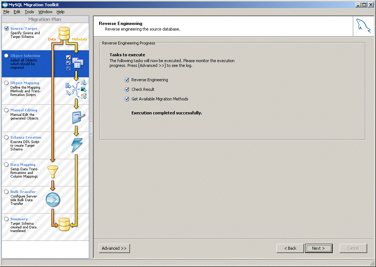Click the target database cylinder icon
Image resolution: width=376 pixels, height=267 pixels.
click(x=64, y=224)
